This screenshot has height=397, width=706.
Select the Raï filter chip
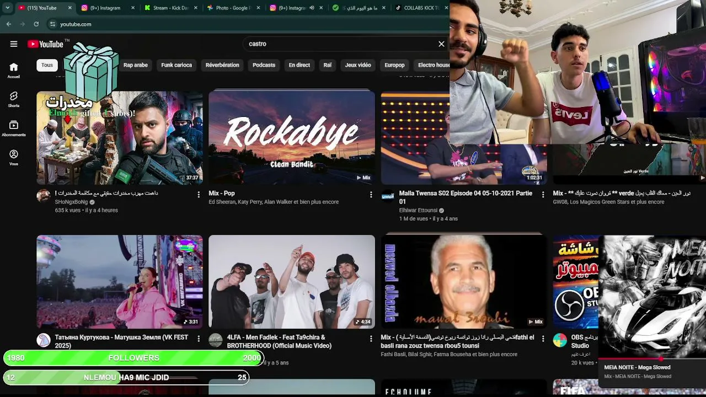328,65
